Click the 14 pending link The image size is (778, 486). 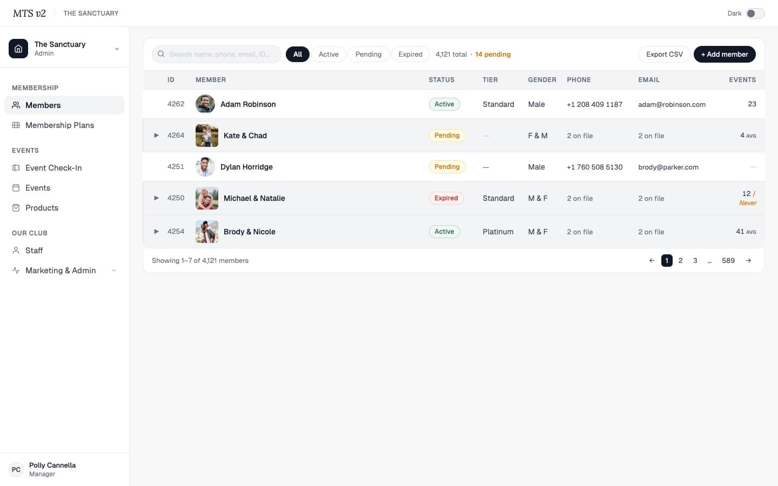click(x=493, y=55)
